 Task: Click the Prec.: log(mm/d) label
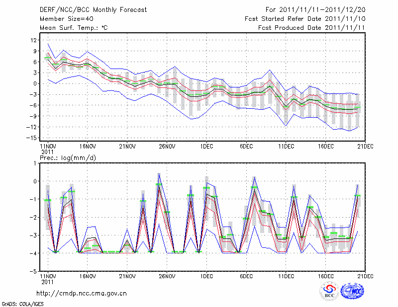tap(66, 157)
